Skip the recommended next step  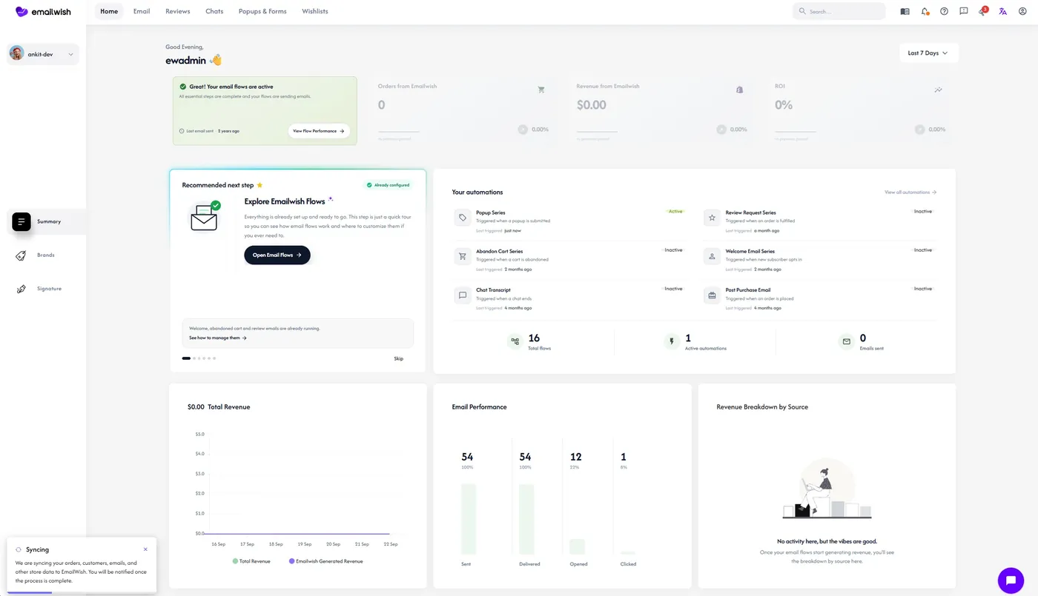point(399,358)
